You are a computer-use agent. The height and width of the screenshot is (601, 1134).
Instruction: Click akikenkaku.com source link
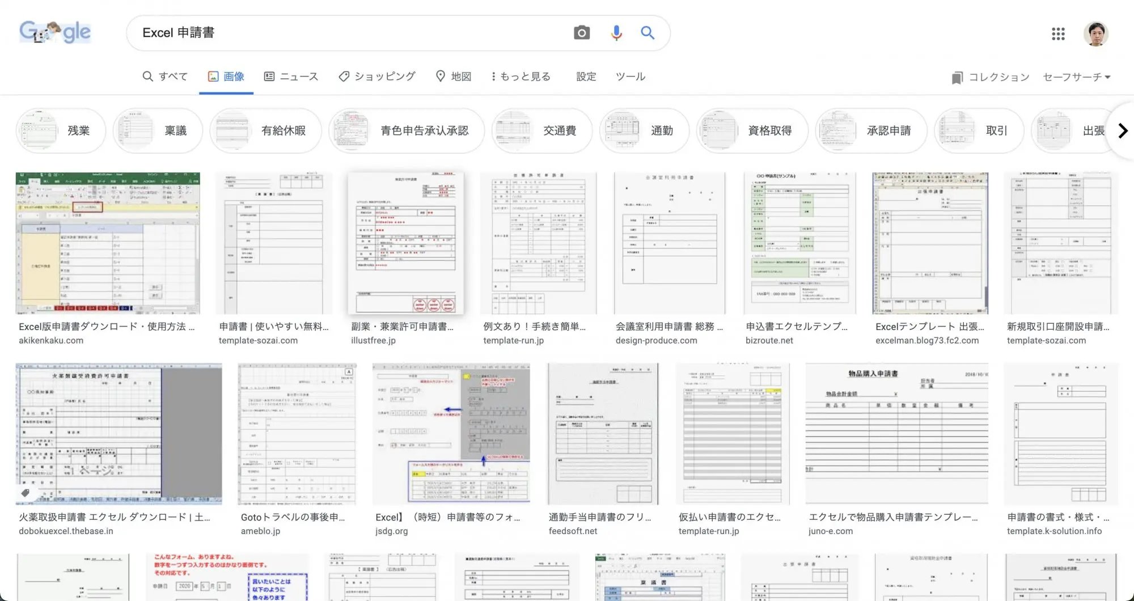51,340
